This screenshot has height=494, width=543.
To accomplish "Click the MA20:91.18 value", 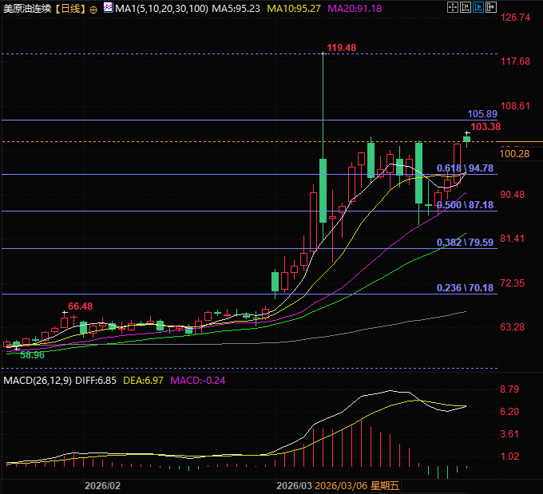I will (355, 8).
